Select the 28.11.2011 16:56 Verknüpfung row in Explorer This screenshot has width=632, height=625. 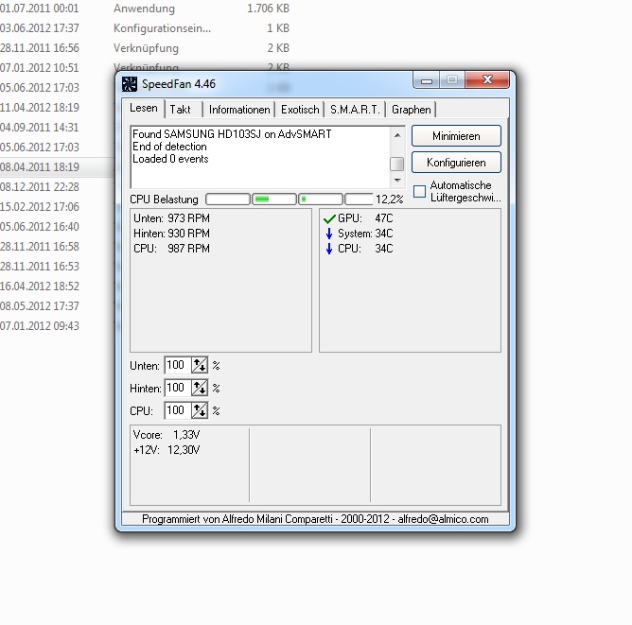(145, 48)
